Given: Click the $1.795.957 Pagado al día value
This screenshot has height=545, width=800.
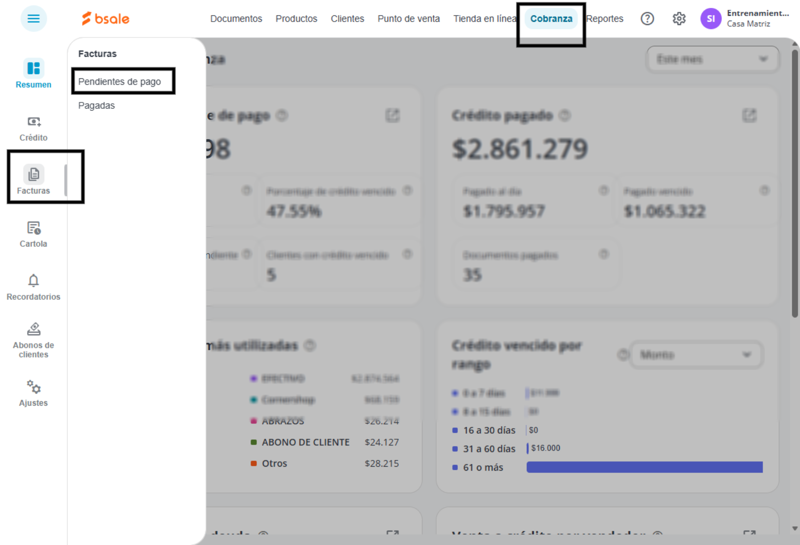Looking at the screenshot, I should (x=504, y=211).
